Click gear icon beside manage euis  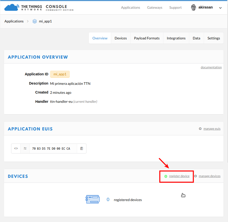tap(200, 129)
